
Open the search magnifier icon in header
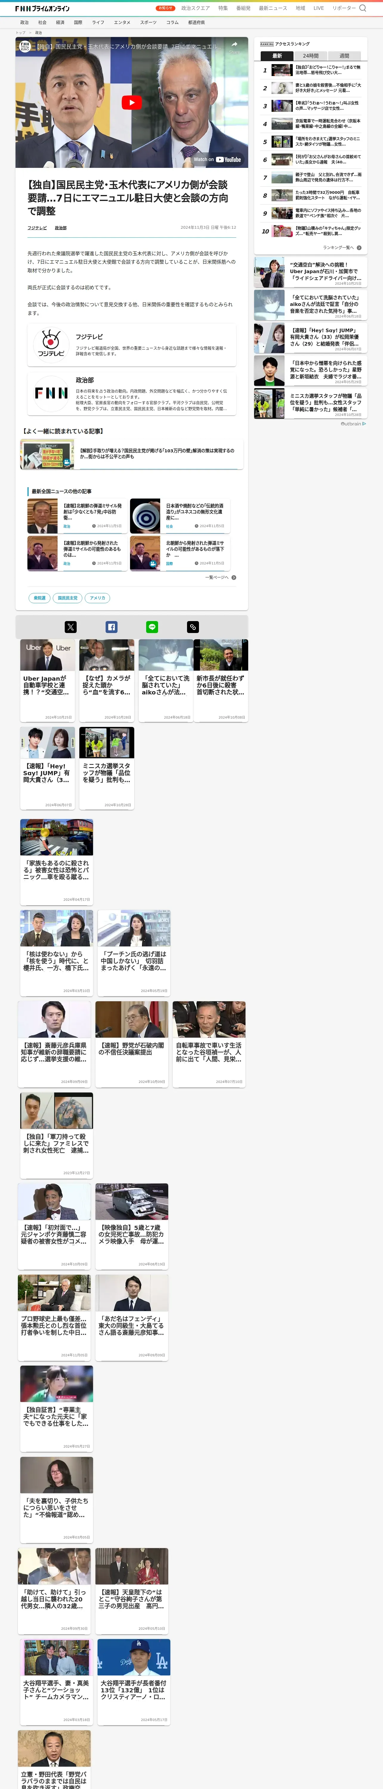(363, 8)
